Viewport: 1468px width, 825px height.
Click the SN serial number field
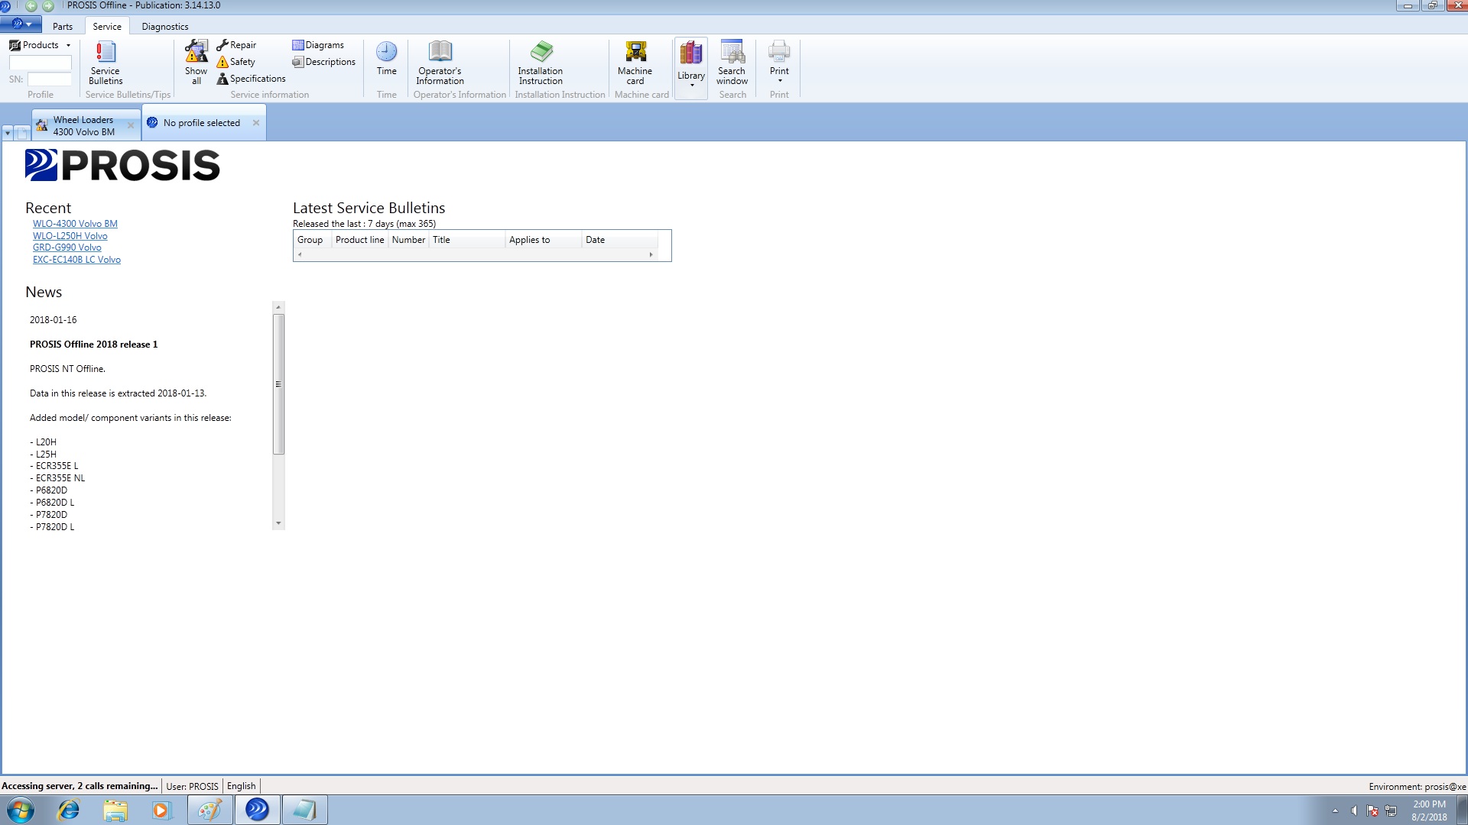tap(50, 79)
